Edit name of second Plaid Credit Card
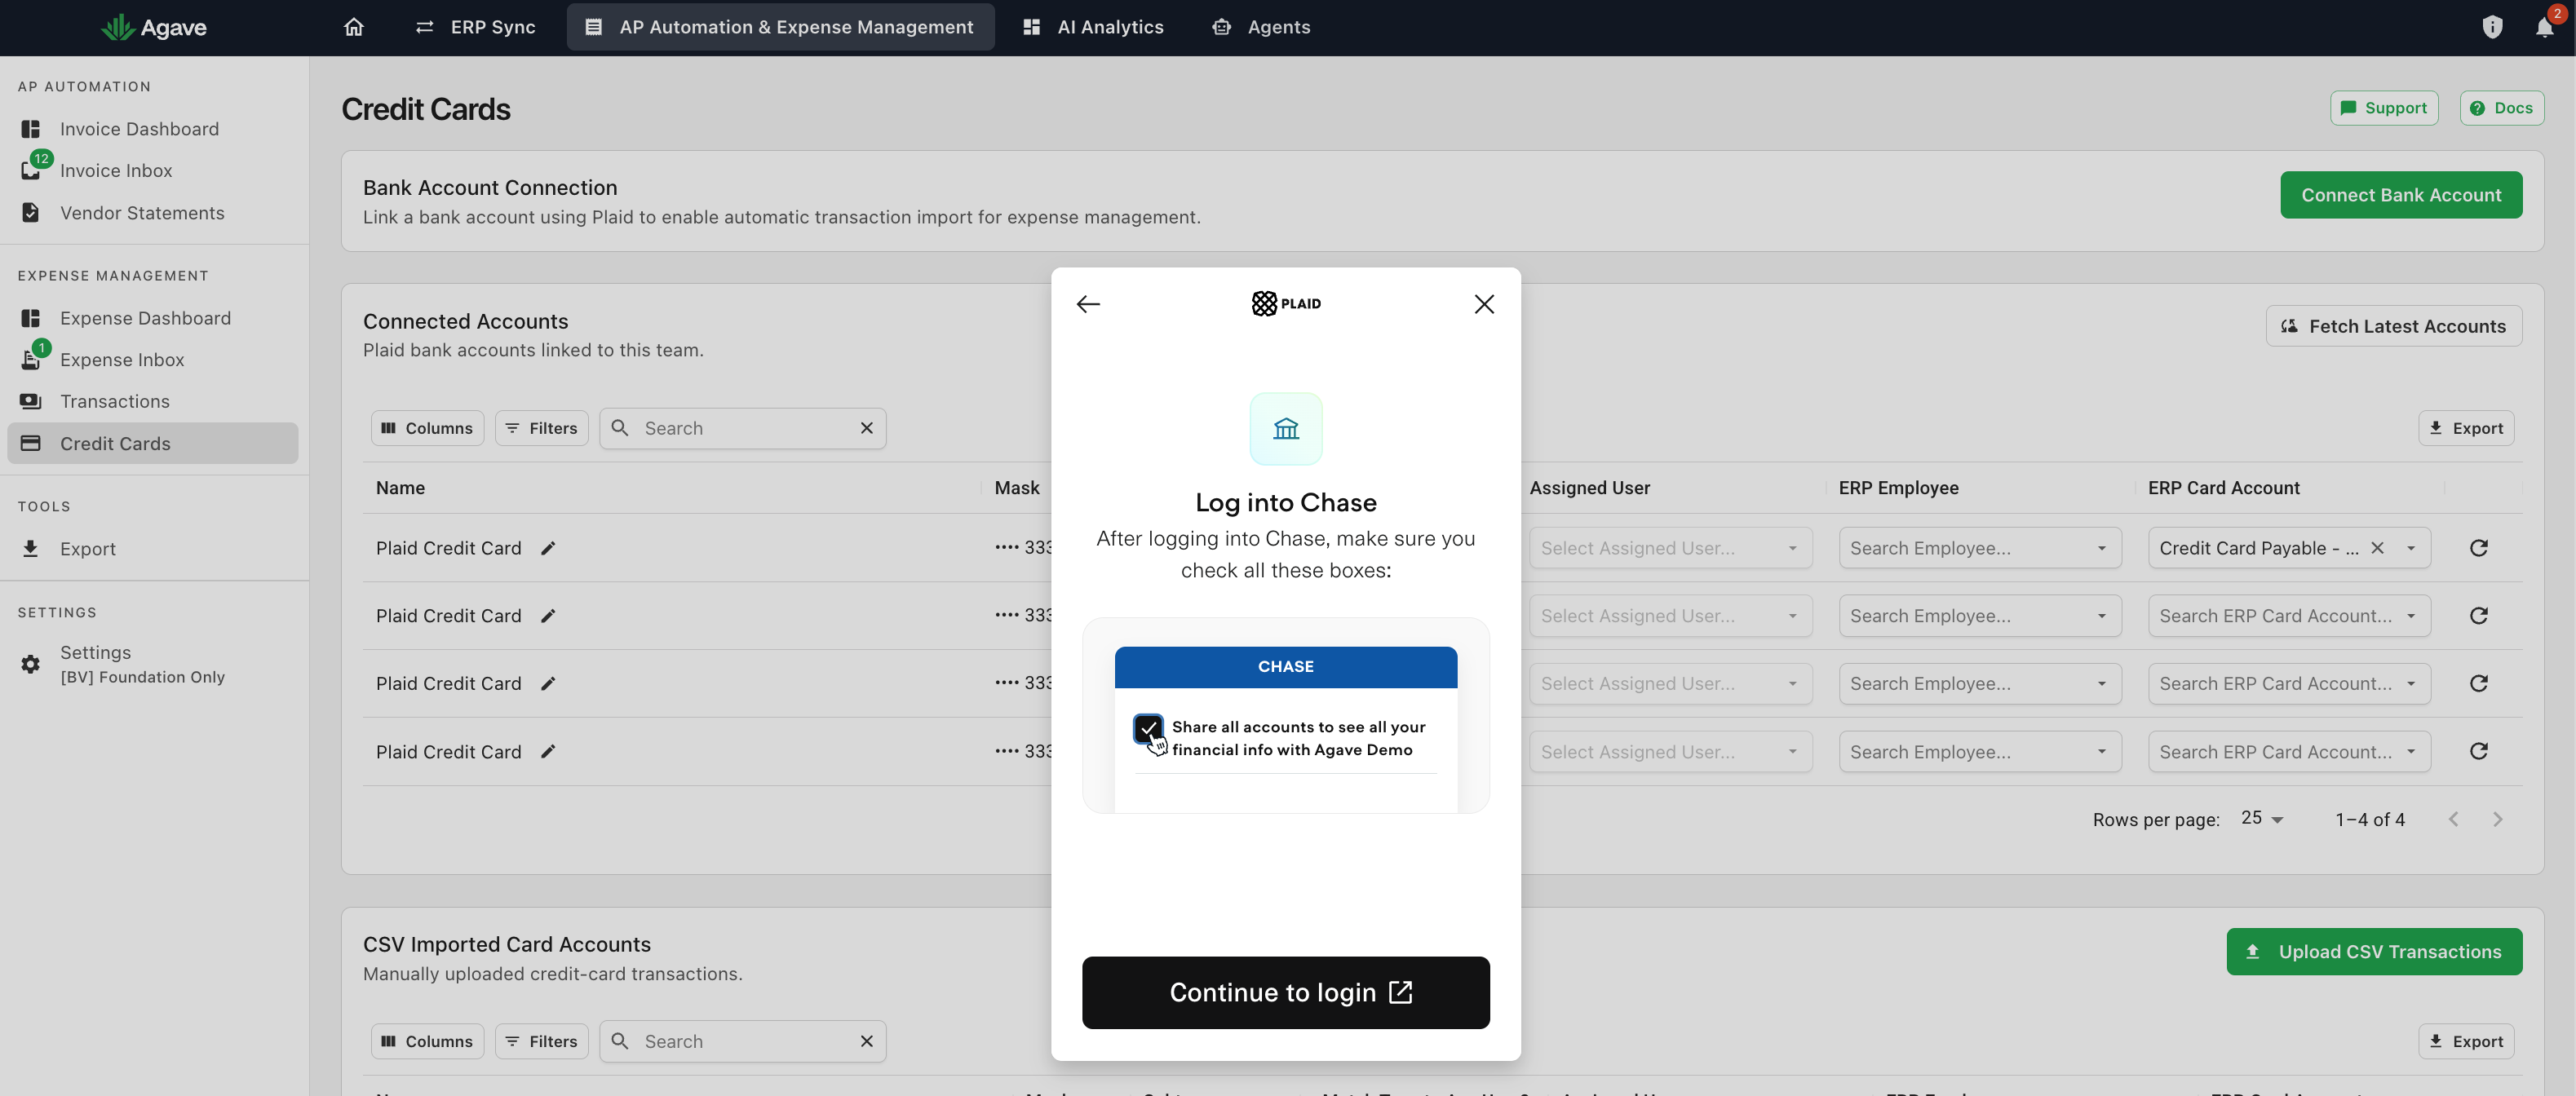 (548, 616)
